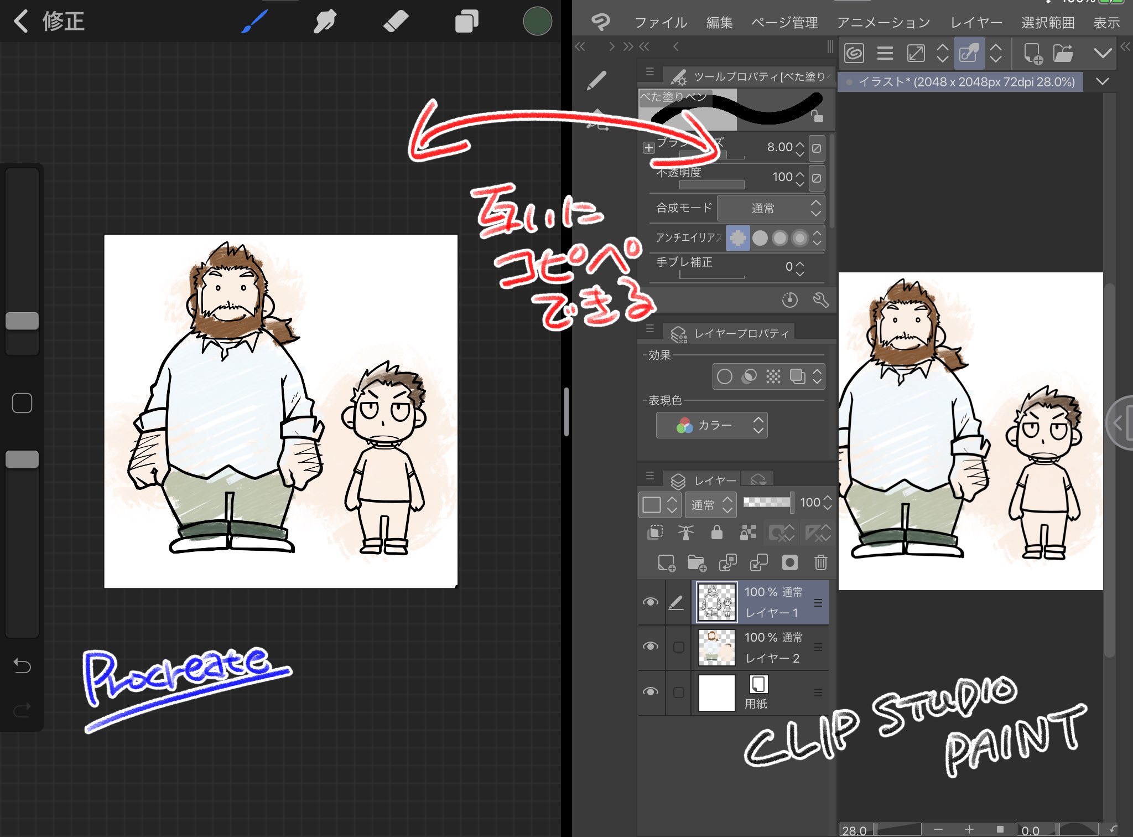The width and height of the screenshot is (1133, 837).
Task: Select the eraser tool in Procreate
Action: [x=396, y=22]
